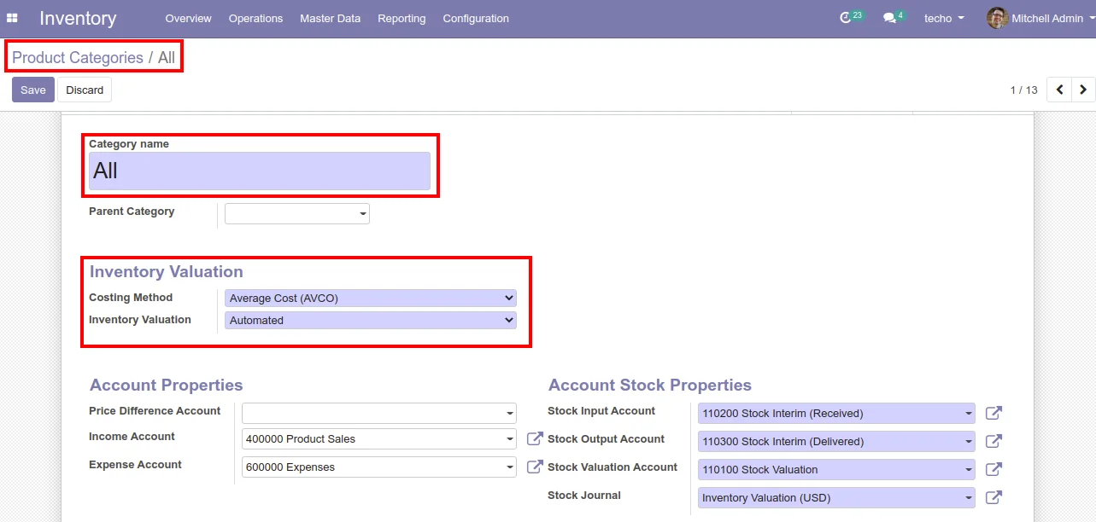This screenshot has width=1096, height=522.
Task: Open the Overview menu
Action: pos(188,18)
